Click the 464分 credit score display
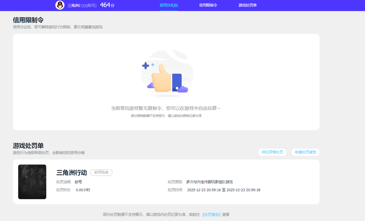Viewport: 365px width, 221px height. click(x=107, y=5)
